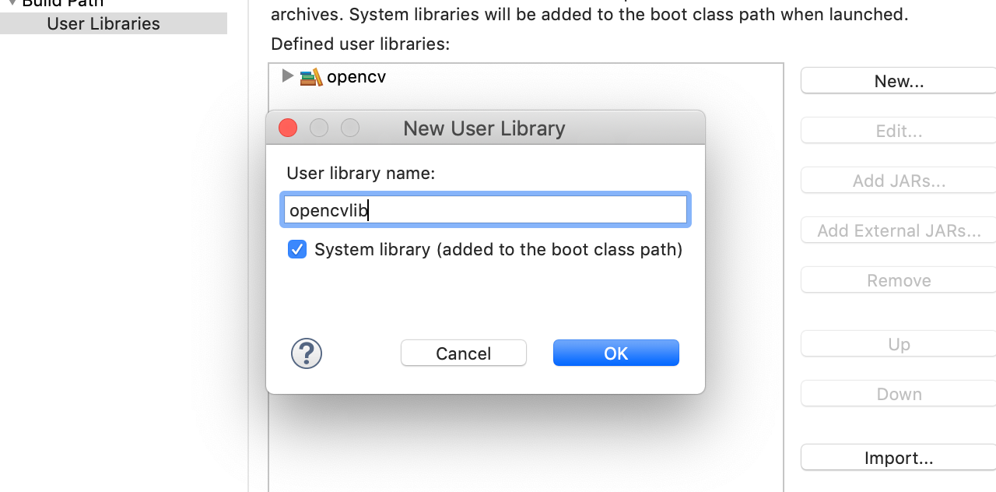Click inside the user library name field
Viewport: 996px width, 492px height.
click(x=485, y=209)
